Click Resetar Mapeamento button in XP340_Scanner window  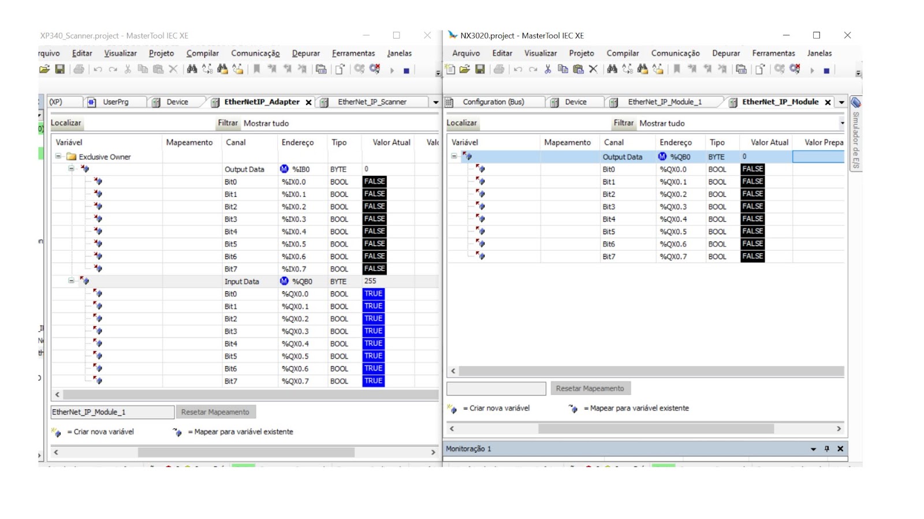[215, 412]
